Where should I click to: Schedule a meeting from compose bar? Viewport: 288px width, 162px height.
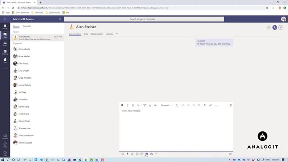151,154
